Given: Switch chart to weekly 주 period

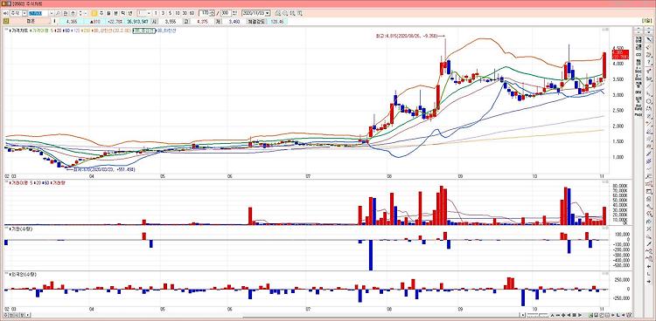Looking at the screenshot, I should click(x=101, y=13).
